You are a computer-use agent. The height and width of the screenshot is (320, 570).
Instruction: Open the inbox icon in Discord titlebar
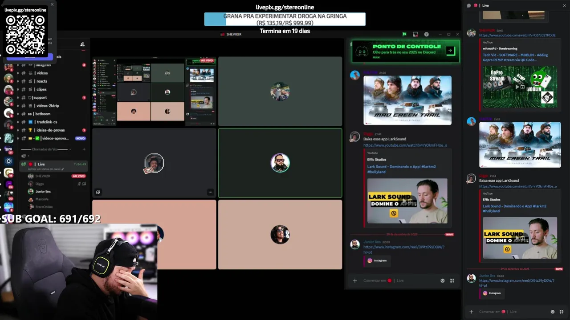(x=415, y=34)
